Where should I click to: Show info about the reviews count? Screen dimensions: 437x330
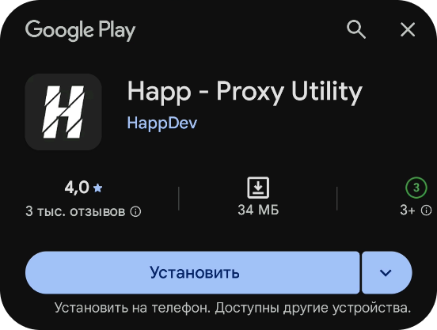pyautogui.click(x=135, y=211)
